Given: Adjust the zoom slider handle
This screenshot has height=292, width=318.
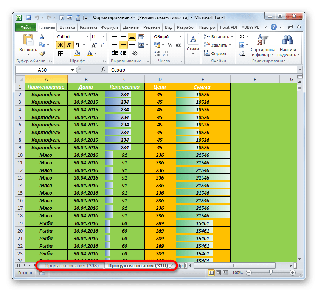Looking at the screenshot, I should pos(271,272).
